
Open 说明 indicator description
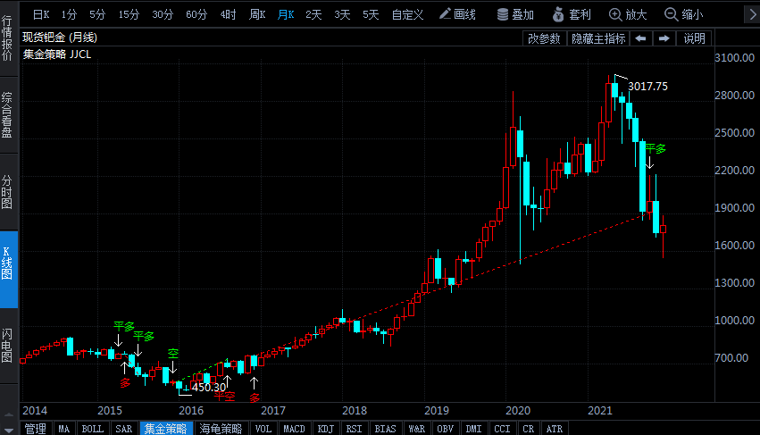[x=694, y=38]
